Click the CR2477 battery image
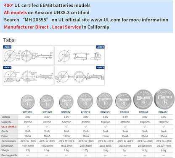 164,99
